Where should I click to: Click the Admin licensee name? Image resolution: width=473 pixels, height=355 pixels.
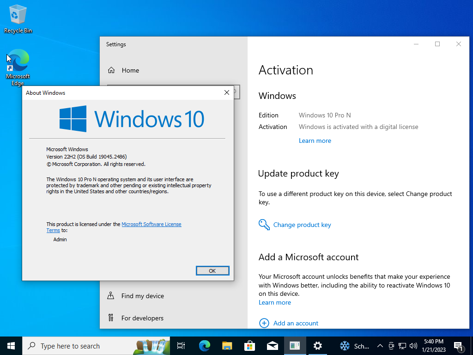point(60,239)
